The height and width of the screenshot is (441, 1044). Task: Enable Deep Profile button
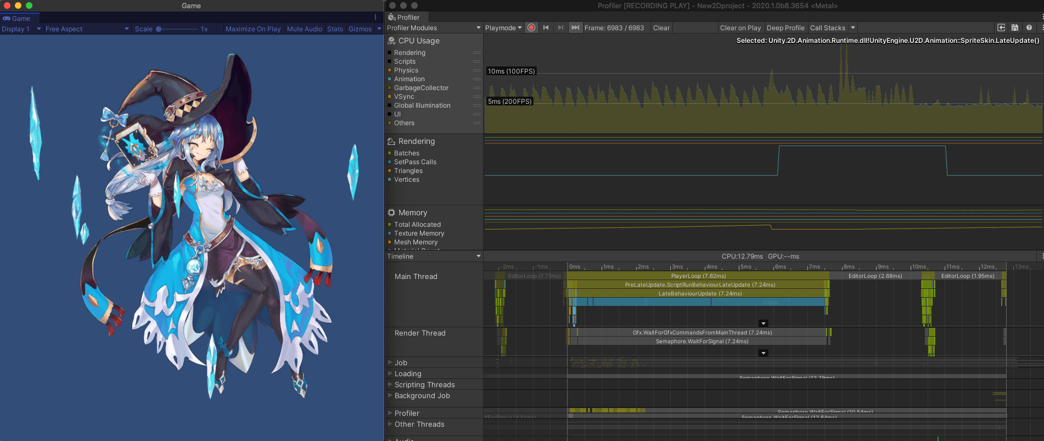point(785,27)
